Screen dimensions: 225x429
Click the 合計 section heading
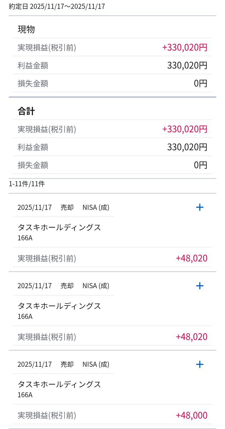click(26, 111)
